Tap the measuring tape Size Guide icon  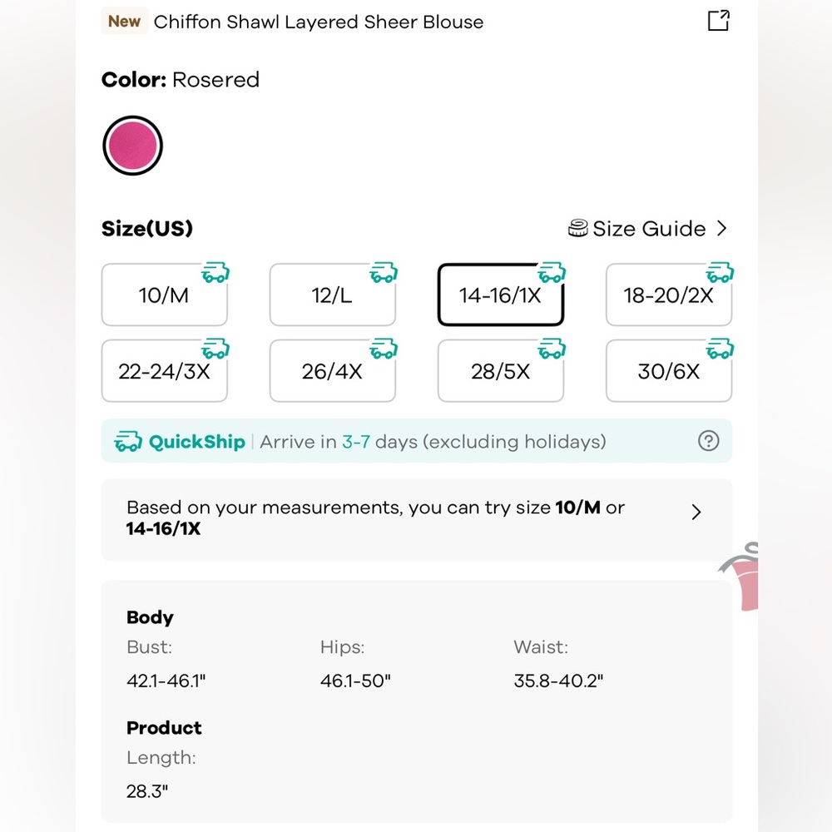click(x=578, y=229)
